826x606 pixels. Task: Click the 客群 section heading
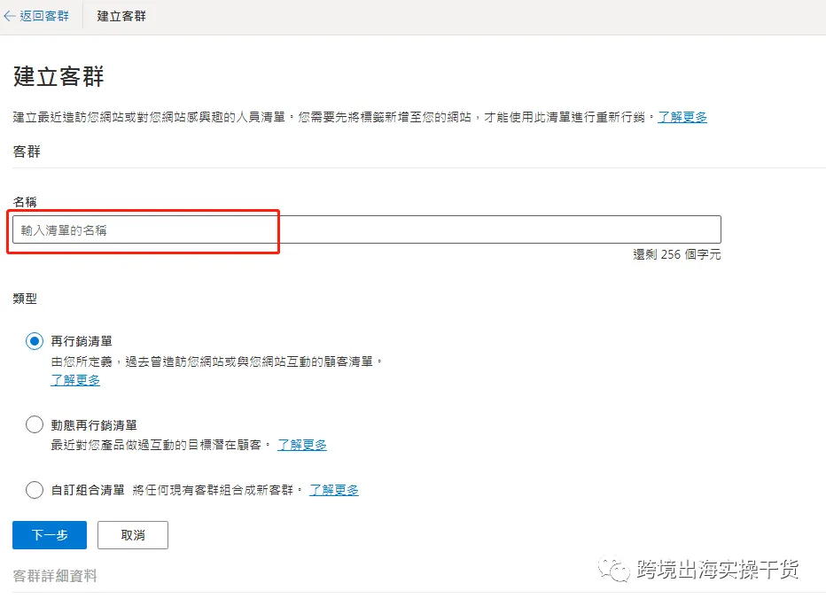coord(27,151)
